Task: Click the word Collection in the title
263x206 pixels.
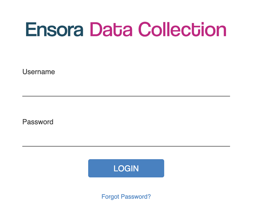Action: pos(182,29)
